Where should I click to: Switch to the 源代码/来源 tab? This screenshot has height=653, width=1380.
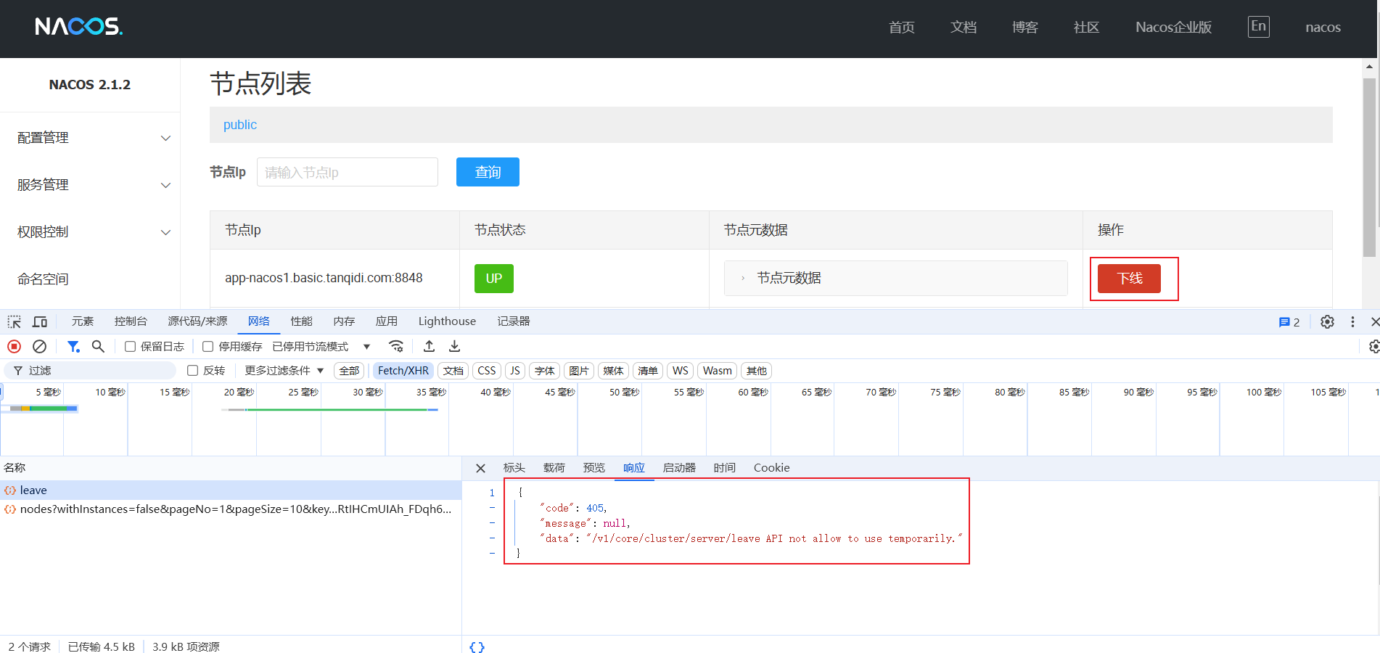click(x=197, y=321)
